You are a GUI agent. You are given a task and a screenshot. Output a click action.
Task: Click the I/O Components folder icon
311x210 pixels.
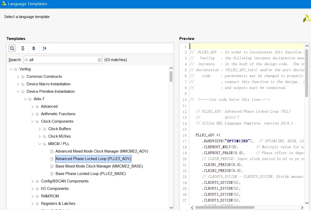[37, 189]
